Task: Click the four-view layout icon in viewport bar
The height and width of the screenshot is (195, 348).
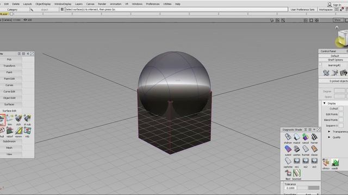Action: point(316,20)
